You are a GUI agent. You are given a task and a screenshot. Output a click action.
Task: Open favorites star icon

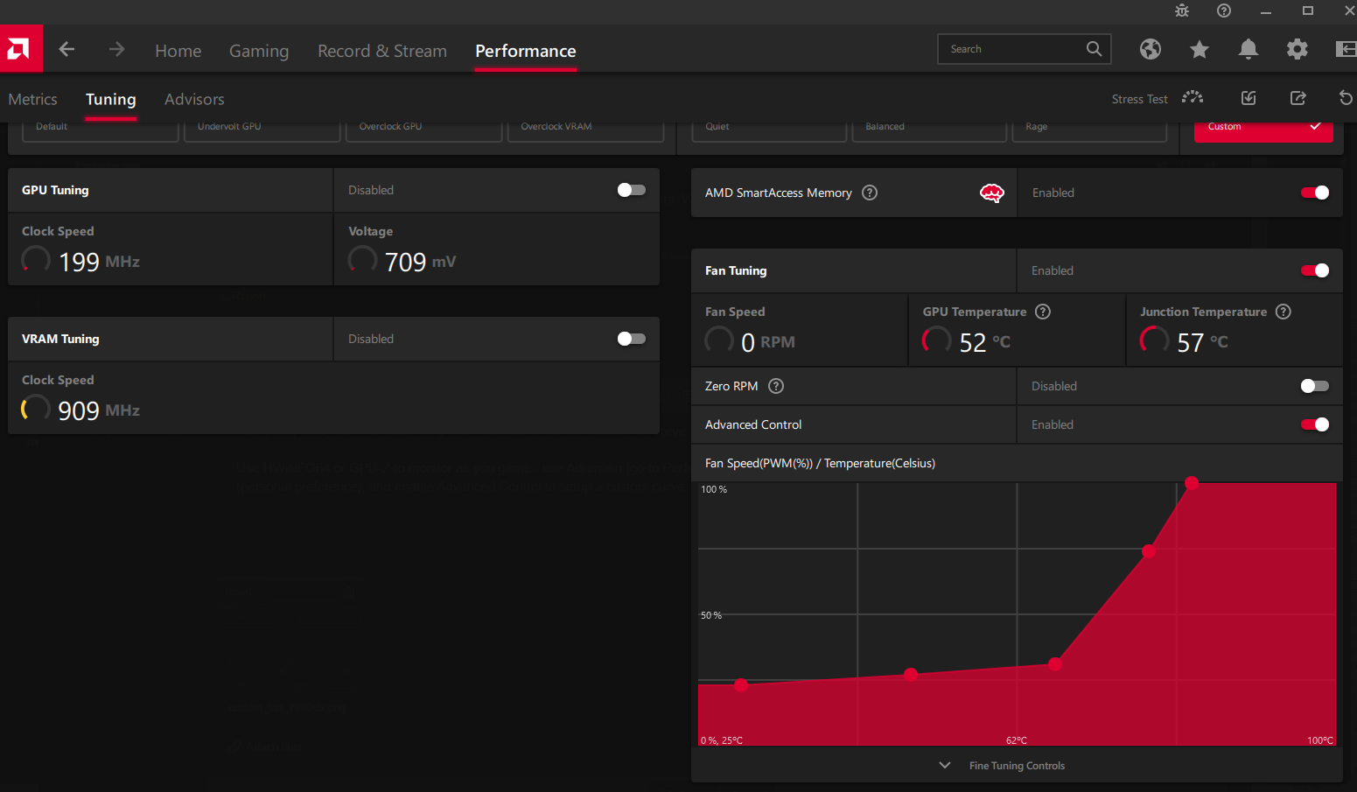point(1199,50)
